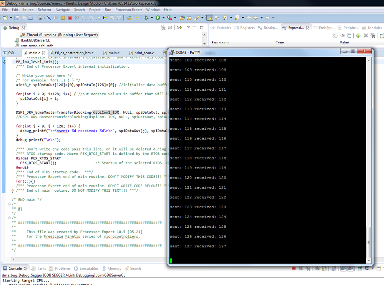Open the fsl_os_abstraction_bm.c editor tab
The width and height of the screenshot is (384, 285).
[x=71, y=53]
